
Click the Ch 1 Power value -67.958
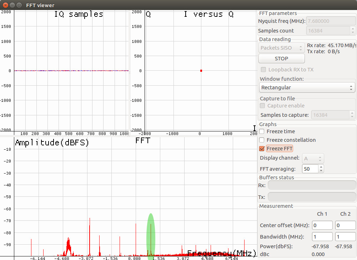pyautogui.click(x=320, y=246)
